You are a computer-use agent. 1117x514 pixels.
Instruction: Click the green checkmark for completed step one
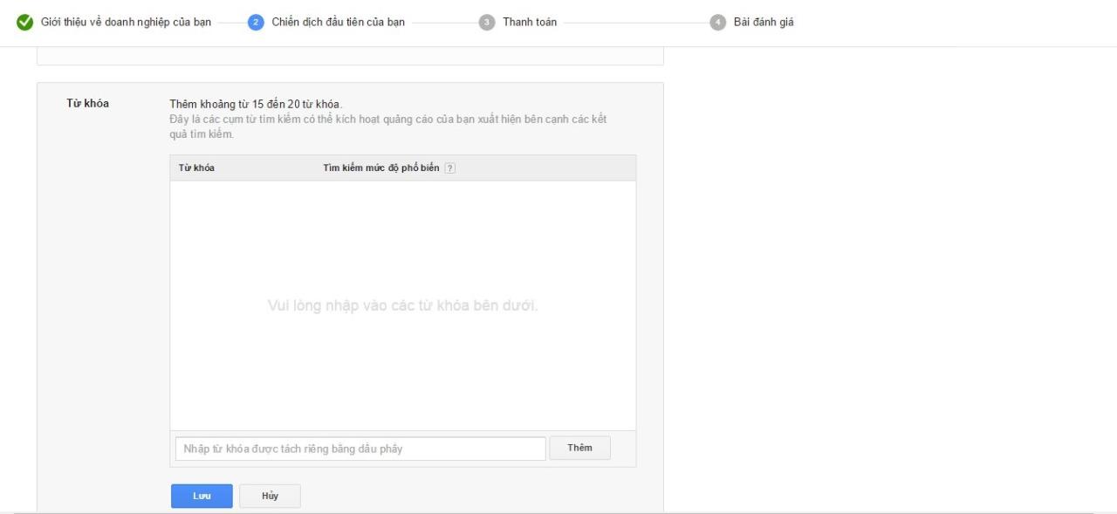[25, 23]
